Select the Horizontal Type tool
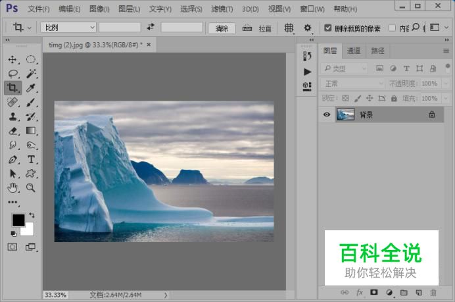 (x=31, y=160)
